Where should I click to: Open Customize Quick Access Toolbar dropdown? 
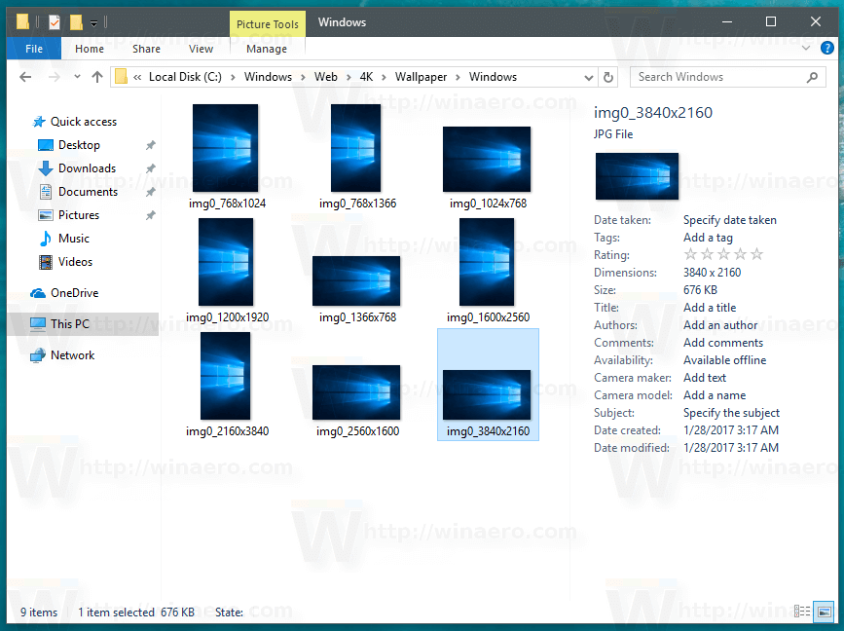(93, 21)
